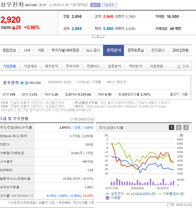Click the 액면가 500원 value

(89, 145)
